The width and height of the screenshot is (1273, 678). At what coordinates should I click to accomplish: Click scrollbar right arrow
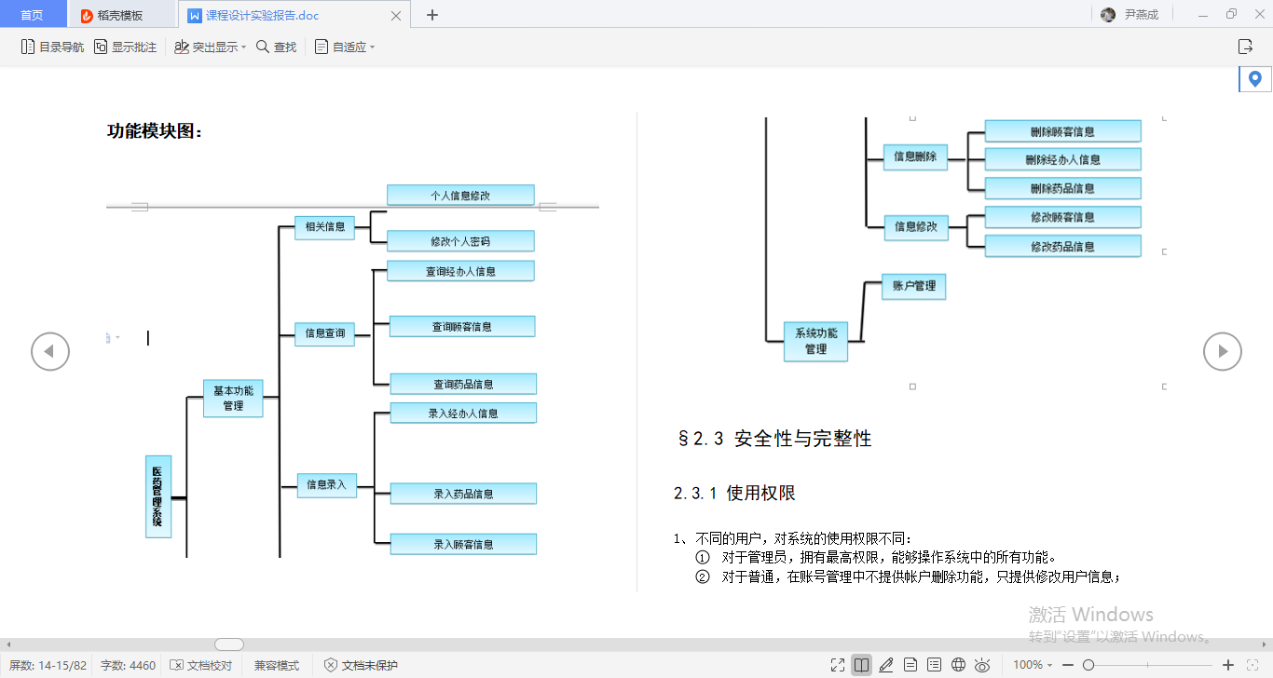tap(1265, 644)
